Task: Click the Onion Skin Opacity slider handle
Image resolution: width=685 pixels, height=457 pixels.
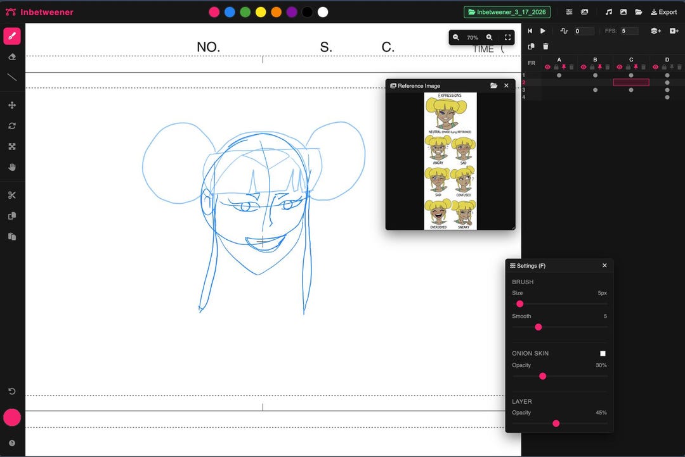Action: coord(542,377)
